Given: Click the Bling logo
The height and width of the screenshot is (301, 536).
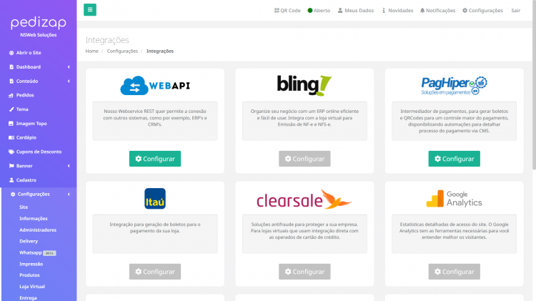Looking at the screenshot, I should 304,86.
